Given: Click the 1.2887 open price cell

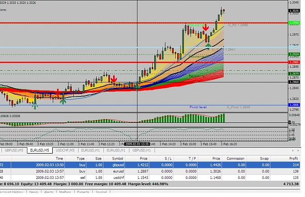Looking at the screenshot, I should tap(143, 171).
